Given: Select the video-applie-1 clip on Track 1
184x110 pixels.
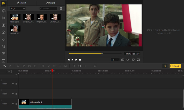Looking at the screenshot, I should (45, 104).
